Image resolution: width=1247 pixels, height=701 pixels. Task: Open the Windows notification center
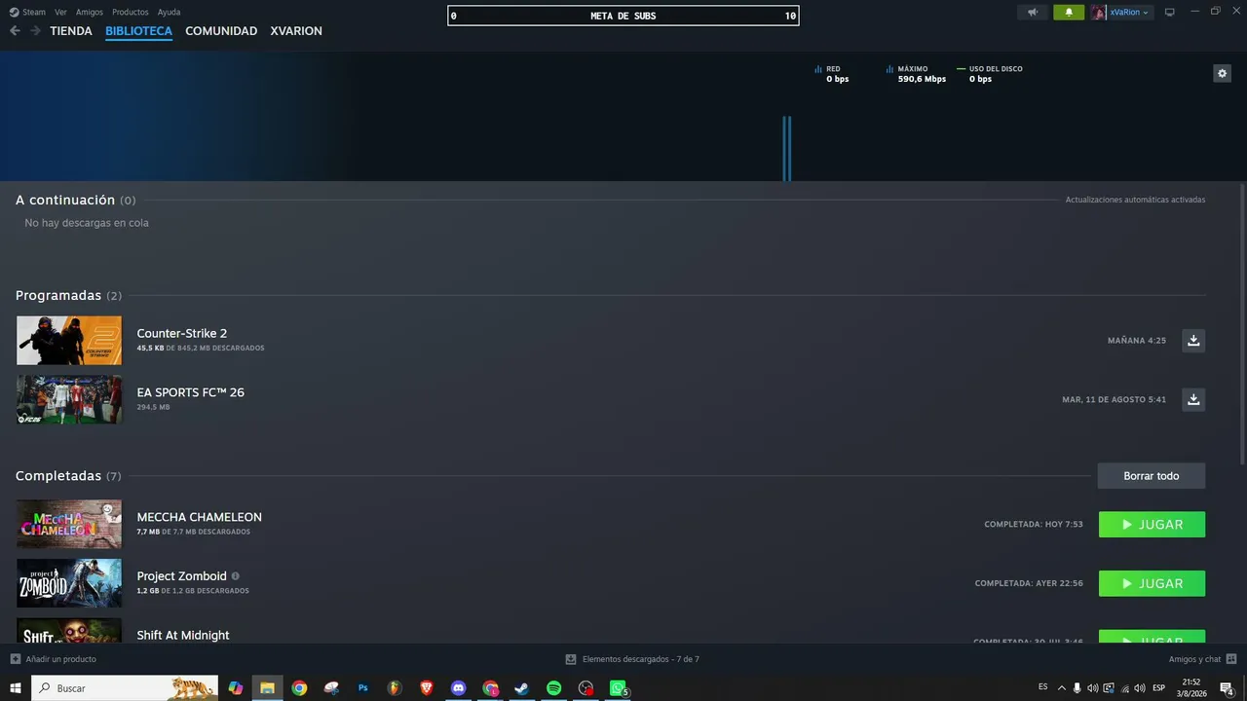1227,688
